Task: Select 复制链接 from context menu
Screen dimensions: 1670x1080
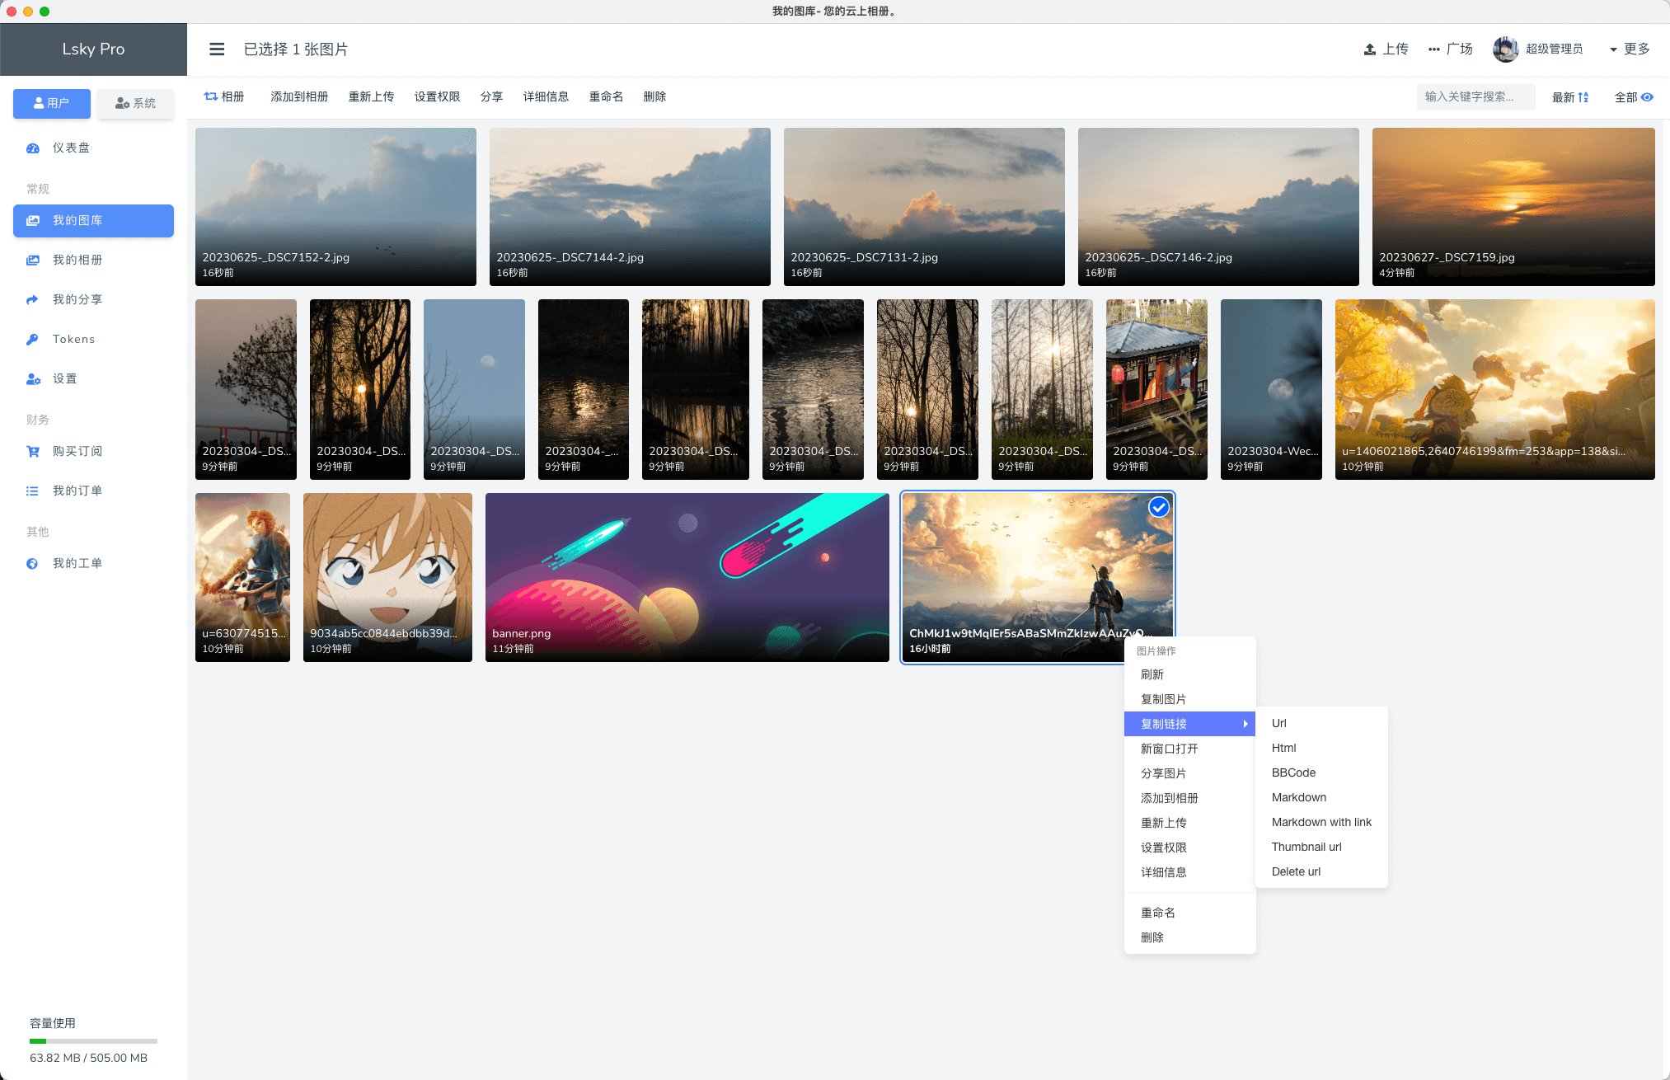Action: 1187,723
